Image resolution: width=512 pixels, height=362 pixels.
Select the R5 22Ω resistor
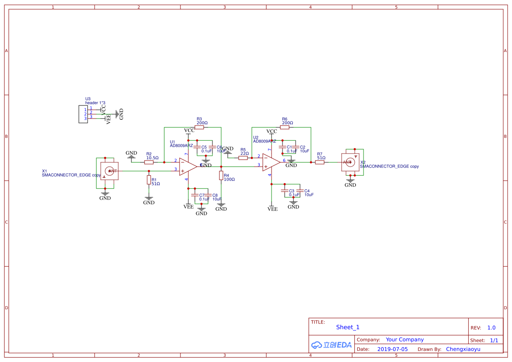coord(243,158)
